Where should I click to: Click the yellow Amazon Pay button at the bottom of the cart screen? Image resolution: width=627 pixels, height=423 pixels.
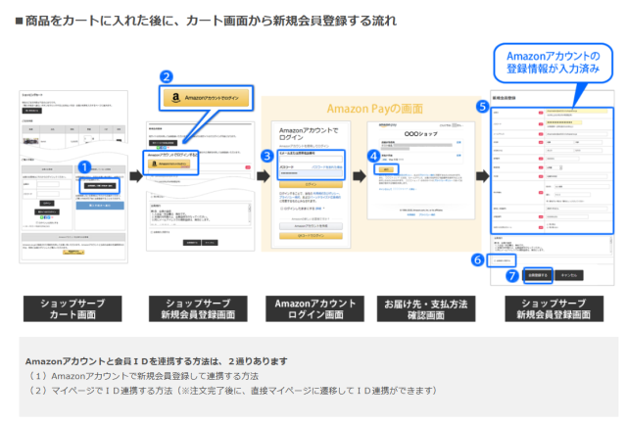click(x=73, y=253)
